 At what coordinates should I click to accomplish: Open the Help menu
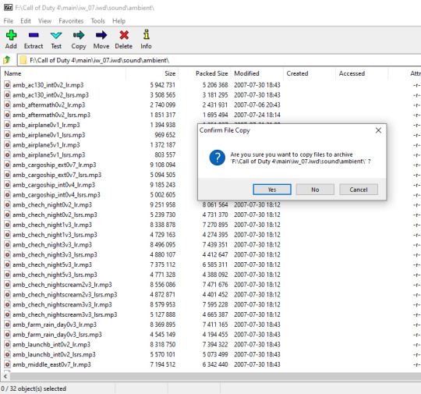click(119, 21)
